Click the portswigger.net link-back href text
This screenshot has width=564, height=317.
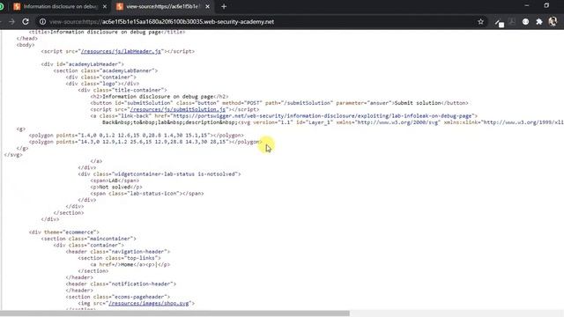pos(322,116)
